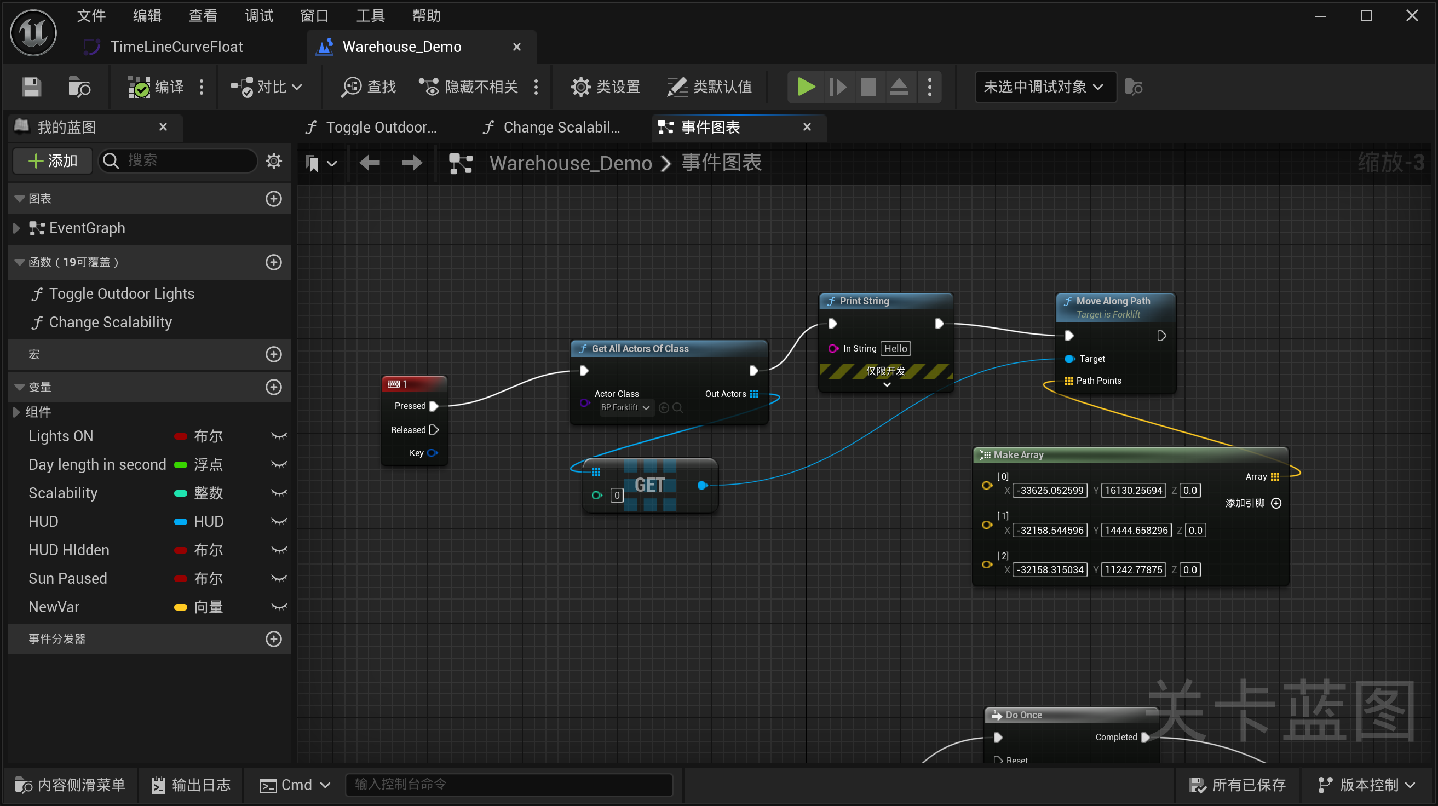This screenshot has height=806, width=1438.
Task: Click the Stop simulation square icon
Action: 868,87
